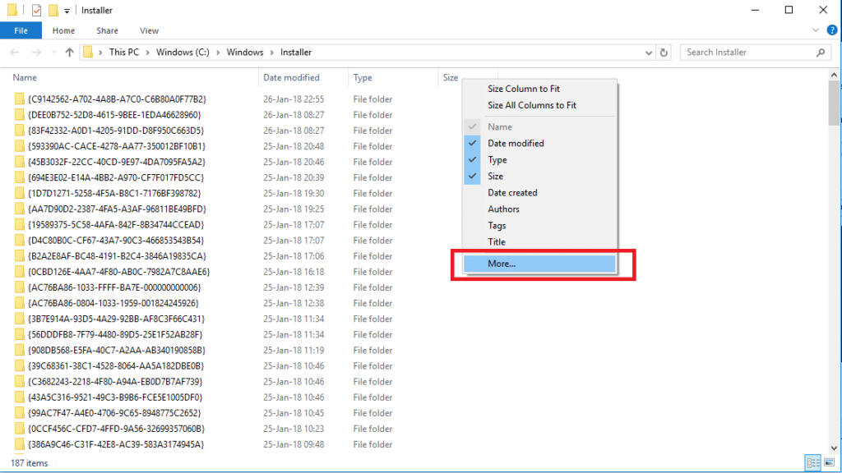842x473 pixels.
Task: Switch to Details view icon in status bar
Action: 813,462
